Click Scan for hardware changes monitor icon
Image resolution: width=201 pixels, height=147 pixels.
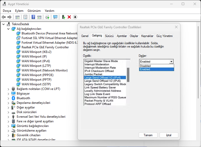55,17
